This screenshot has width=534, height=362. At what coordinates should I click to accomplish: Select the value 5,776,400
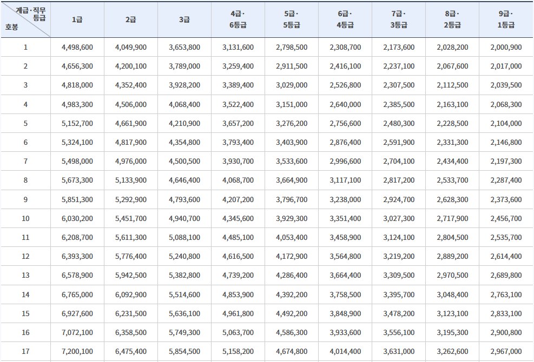[131, 257]
